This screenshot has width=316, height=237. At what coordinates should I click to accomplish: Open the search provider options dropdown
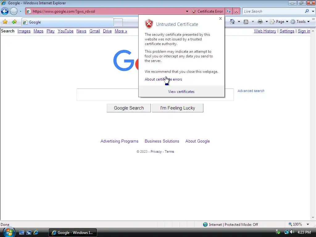point(313,11)
